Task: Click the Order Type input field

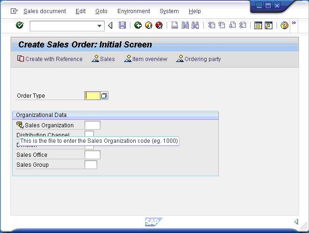Action: (93, 96)
